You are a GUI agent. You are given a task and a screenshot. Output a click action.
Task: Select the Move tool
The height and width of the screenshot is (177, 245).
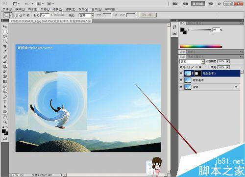(5, 26)
